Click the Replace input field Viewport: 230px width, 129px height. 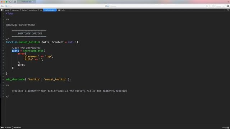tap(157, 6)
